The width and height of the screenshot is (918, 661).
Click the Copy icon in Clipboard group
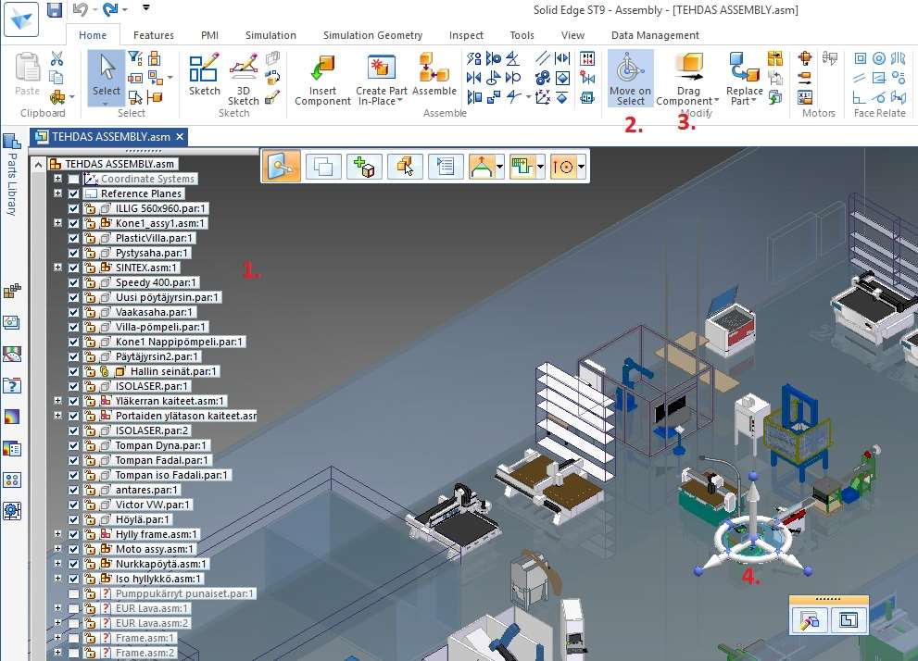point(57,77)
